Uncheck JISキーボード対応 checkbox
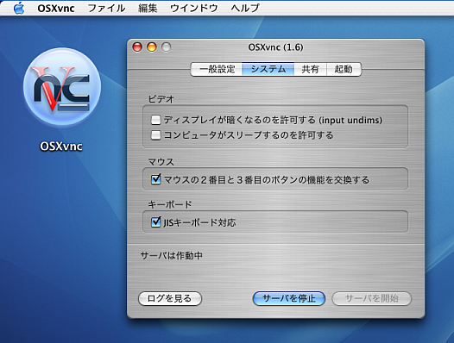This screenshot has height=343, width=454. [x=155, y=222]
